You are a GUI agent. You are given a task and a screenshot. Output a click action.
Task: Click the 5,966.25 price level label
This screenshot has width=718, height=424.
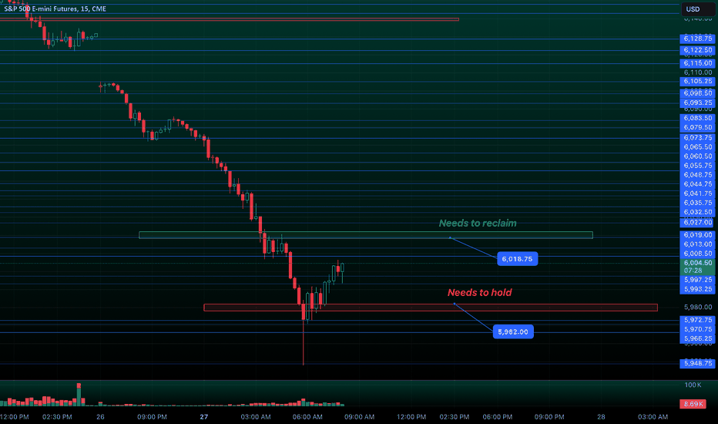pos(698,338)
